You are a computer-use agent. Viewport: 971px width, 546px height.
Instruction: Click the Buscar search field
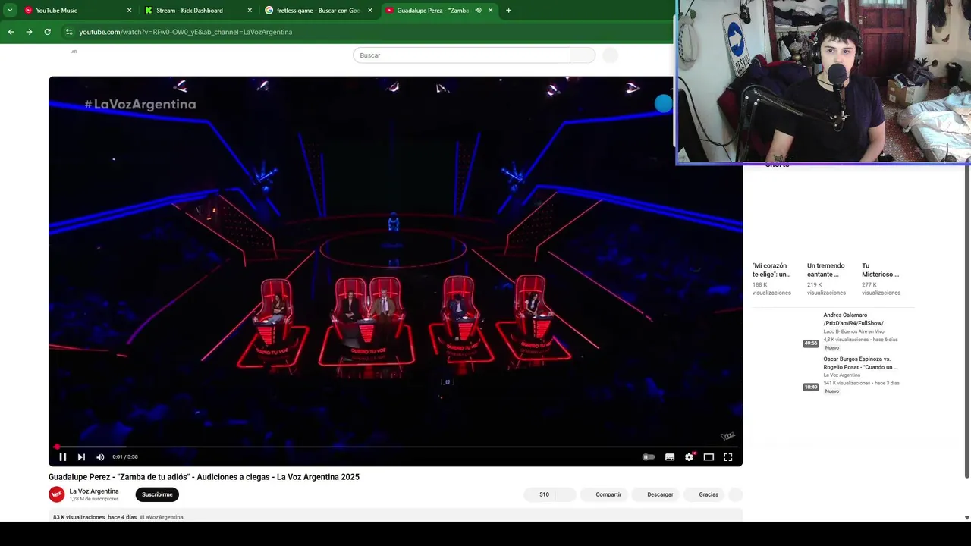pos(461,55)
